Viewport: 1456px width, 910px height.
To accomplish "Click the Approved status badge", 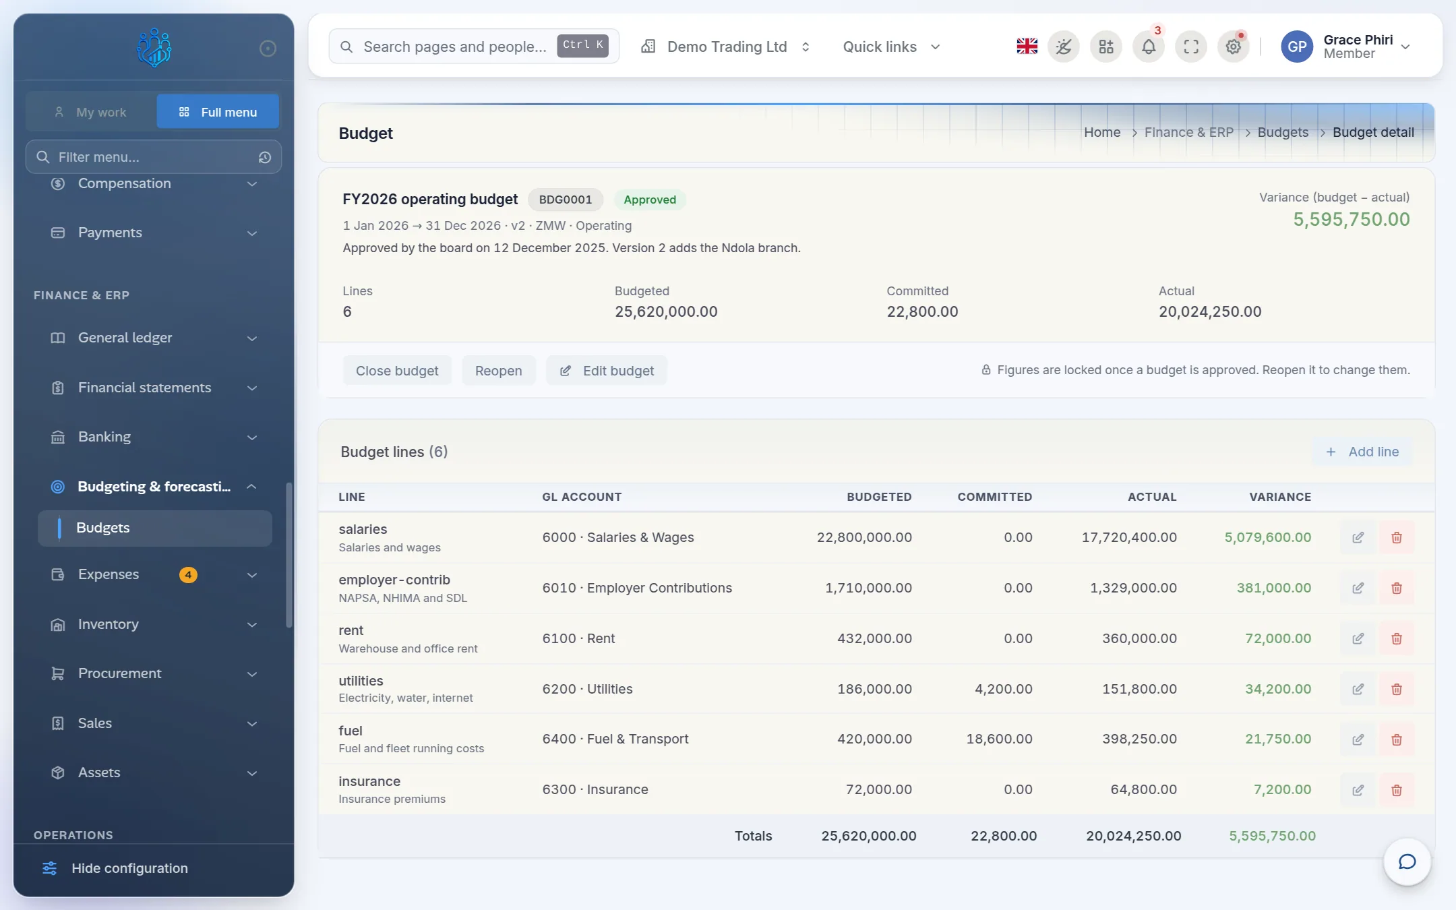I will coord(650,200).
